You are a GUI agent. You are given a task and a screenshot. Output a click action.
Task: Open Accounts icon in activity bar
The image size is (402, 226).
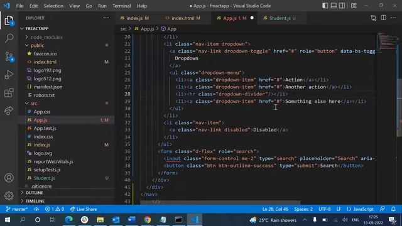coord(9,178)
